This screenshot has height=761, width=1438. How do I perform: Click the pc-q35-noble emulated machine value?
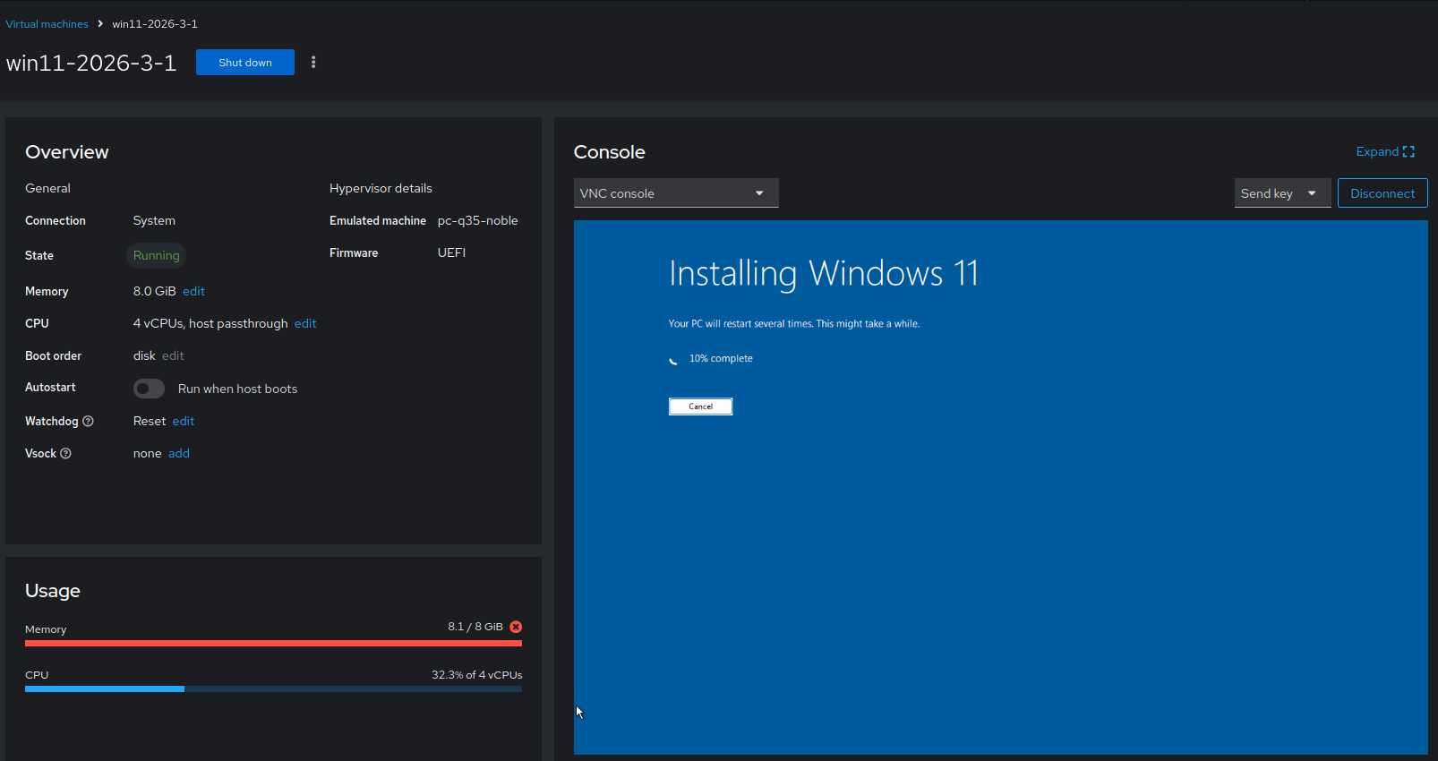[477, 221]
